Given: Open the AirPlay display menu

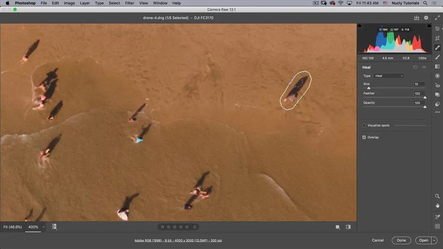Looking at the screenshot, I should [350, 3].
